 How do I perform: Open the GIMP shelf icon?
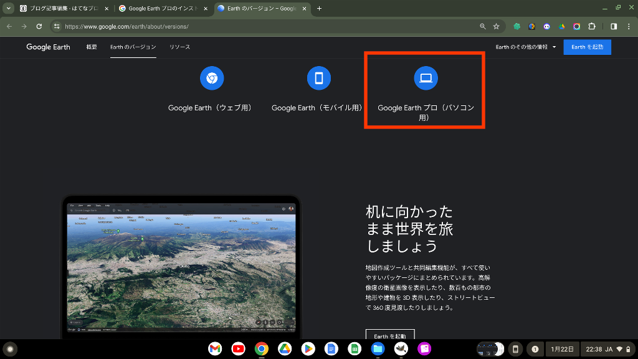(401, 349)
